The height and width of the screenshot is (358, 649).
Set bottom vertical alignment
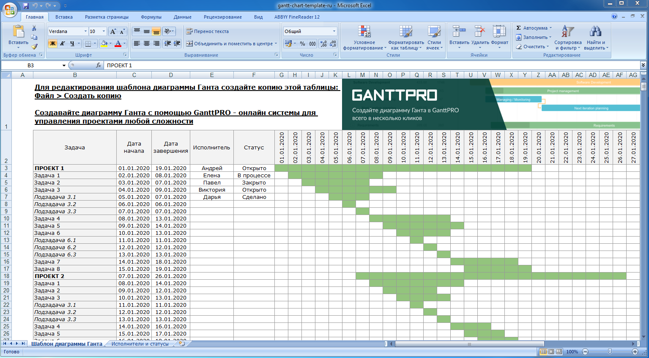156,31
